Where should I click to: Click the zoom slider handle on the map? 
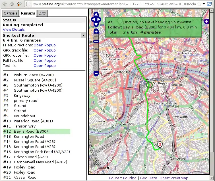point(96,42)
